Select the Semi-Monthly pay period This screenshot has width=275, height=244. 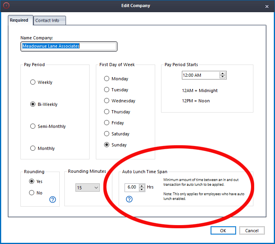pyautogui.click(x=33, y=126)
